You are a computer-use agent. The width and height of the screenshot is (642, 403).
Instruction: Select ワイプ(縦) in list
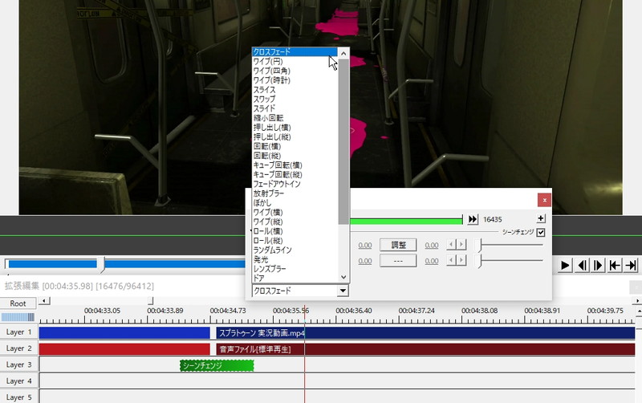pos(295,221)
